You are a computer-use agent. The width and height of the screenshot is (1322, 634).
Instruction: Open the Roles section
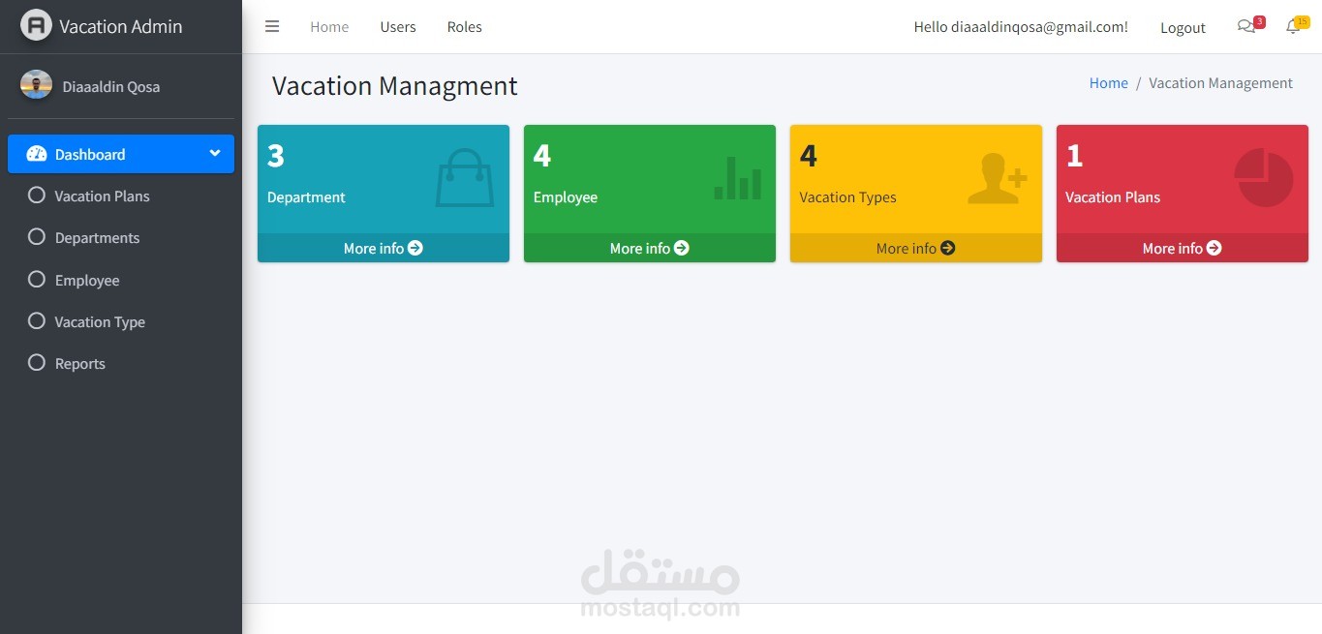[464, 26]
